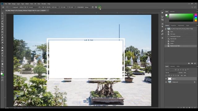This screenshot has height=111, width=198.
Task: Open the layer filter kind dropdown
Action: point(170,70)
